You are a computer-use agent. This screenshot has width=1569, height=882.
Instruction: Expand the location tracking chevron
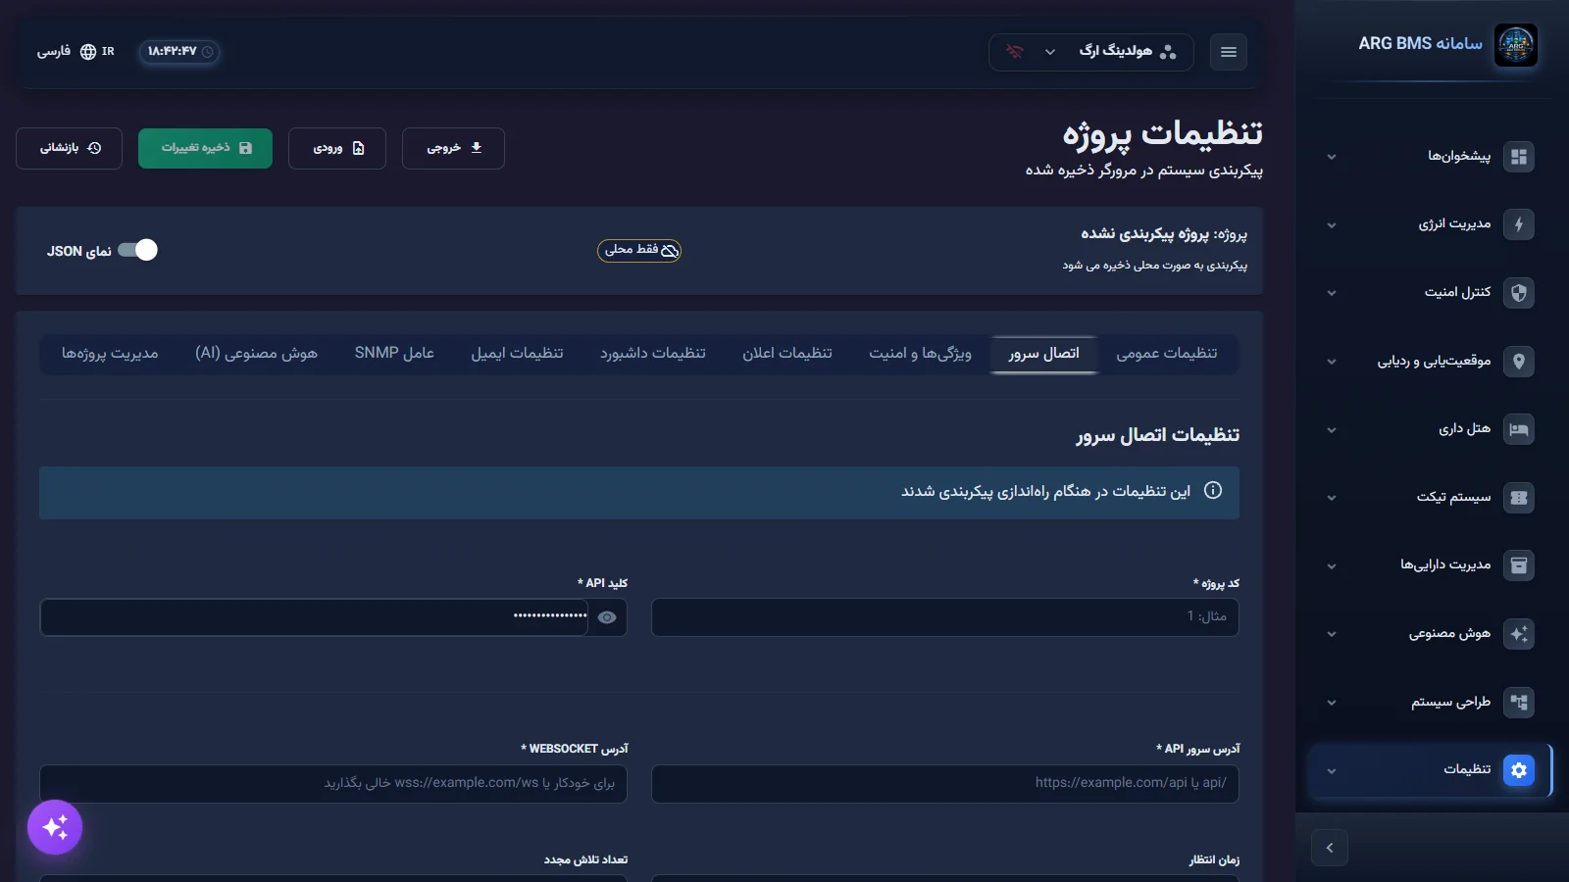point(1332,362)
